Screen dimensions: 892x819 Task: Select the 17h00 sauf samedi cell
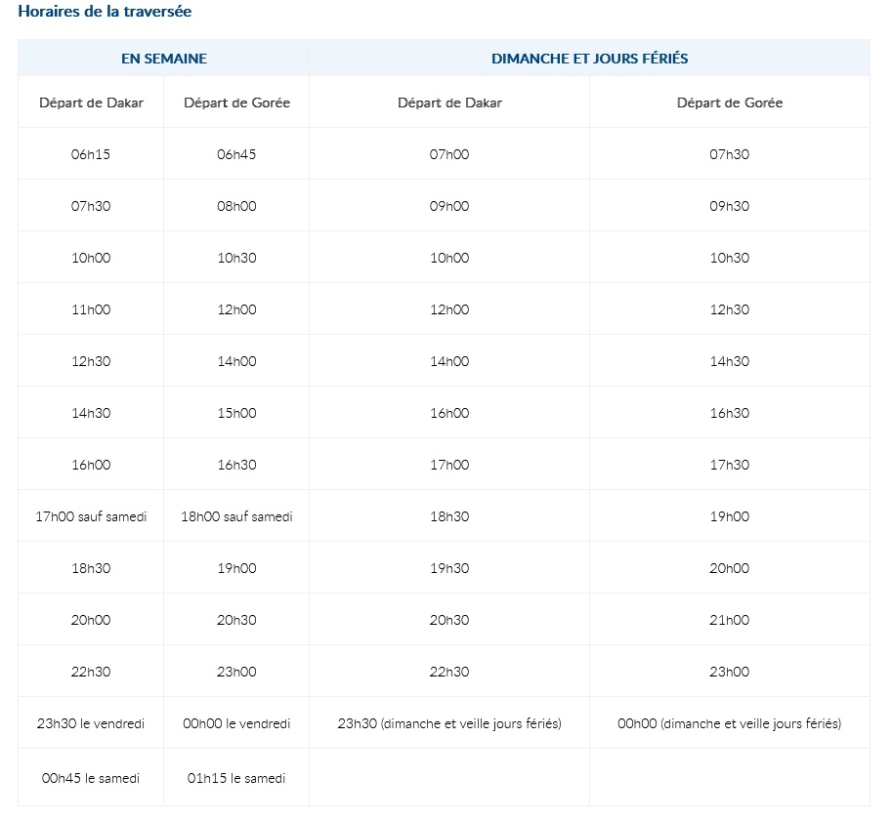coord(91,516)
